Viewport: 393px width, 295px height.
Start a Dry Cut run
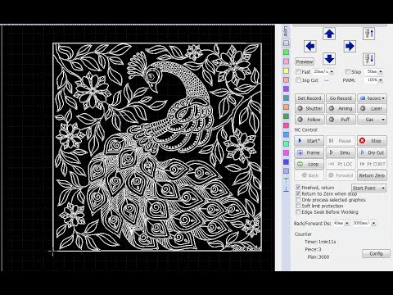[373, 152]
